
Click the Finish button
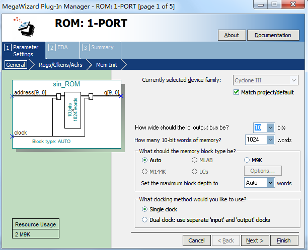click(x=284, y=240)
